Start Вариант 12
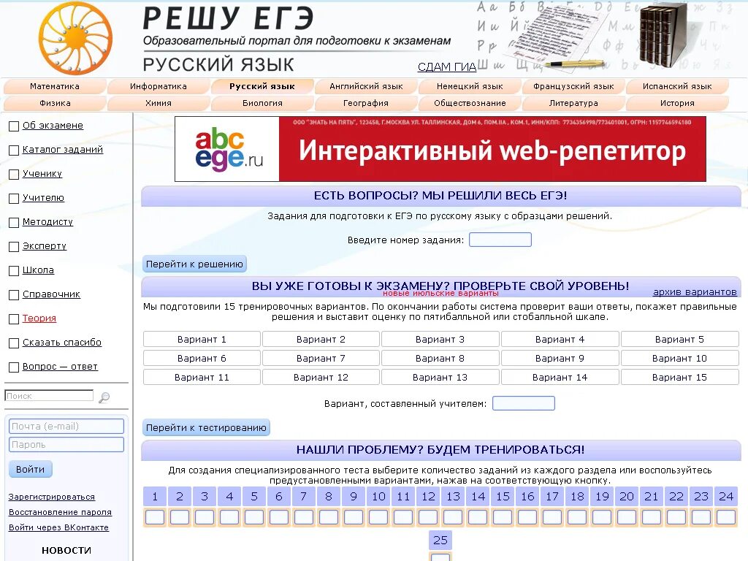 pos(321,378)
